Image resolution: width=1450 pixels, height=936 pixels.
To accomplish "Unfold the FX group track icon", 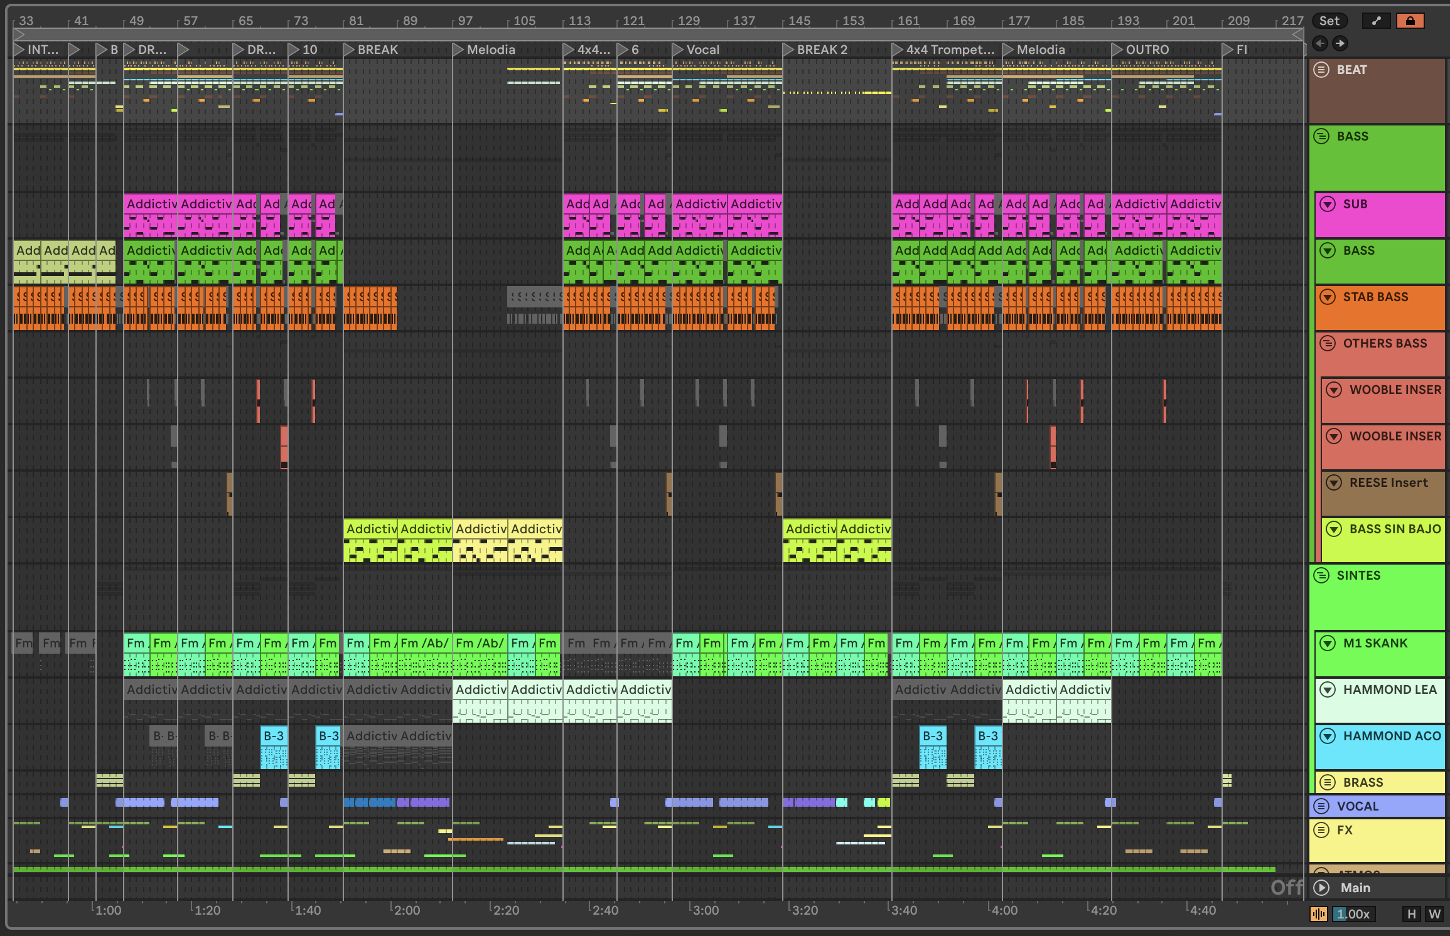I will 1321,830.
